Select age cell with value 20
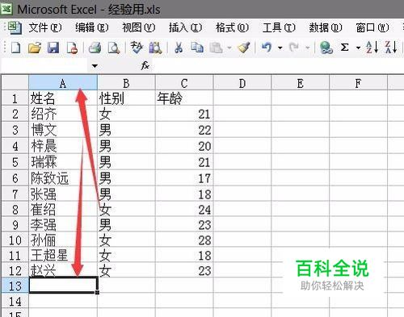 pos(184,146)
